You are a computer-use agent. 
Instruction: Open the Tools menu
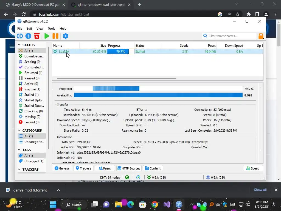[x=51, y=29]
